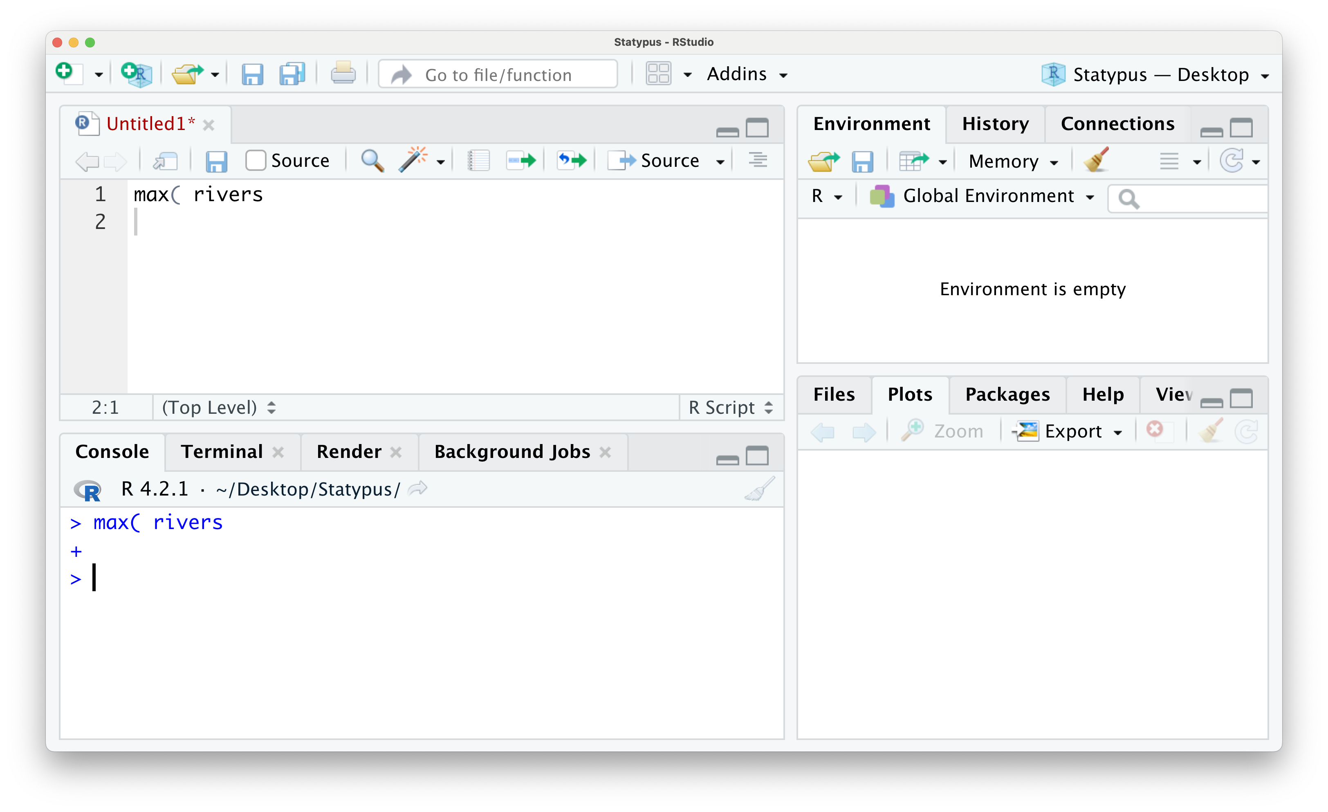The image size is (1328, 812).
Task: Clear environment objects with the broom icon
Action: pos(1096,161)
